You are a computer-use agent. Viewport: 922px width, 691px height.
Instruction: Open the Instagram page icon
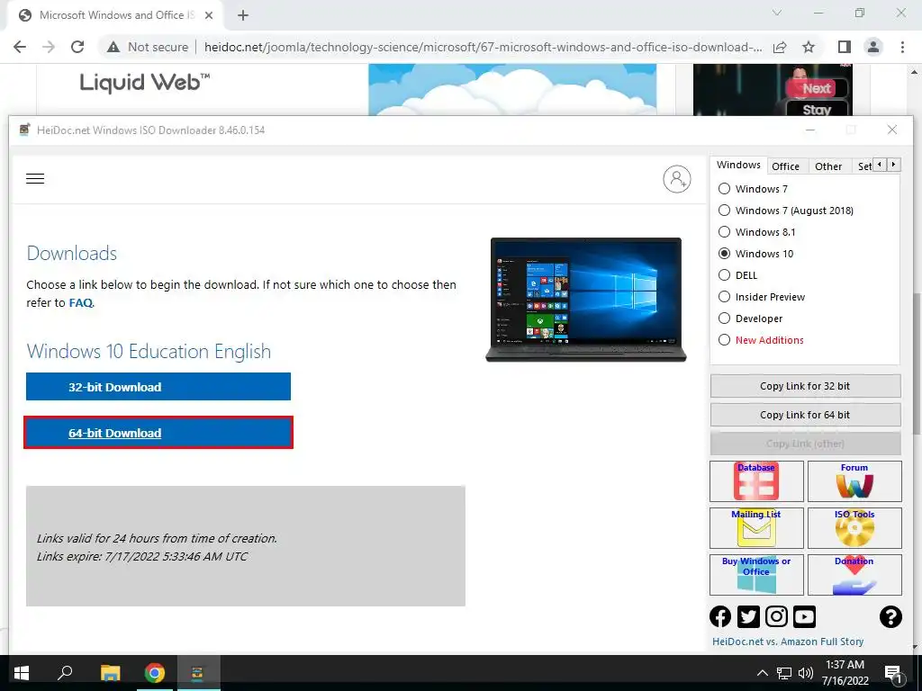pyautogui.click(x=776, y=616)
